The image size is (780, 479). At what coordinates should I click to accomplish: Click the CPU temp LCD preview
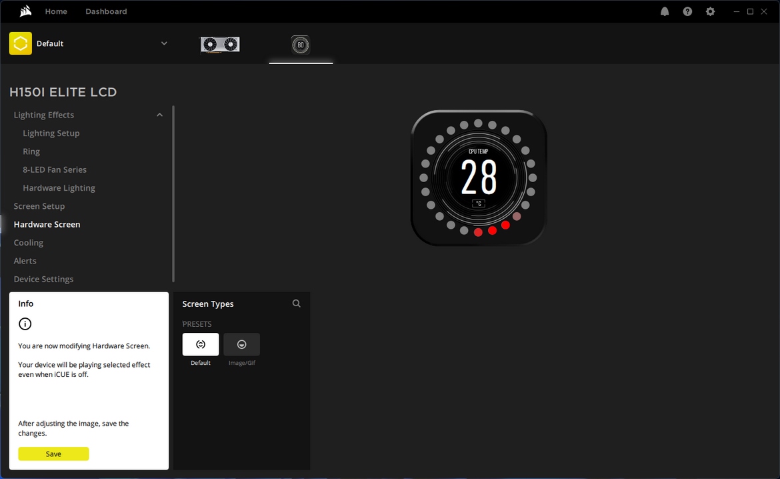click(479, 177)
